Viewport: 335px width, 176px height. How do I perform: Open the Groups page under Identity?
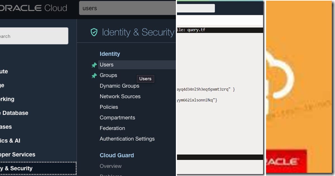[108, 75]
